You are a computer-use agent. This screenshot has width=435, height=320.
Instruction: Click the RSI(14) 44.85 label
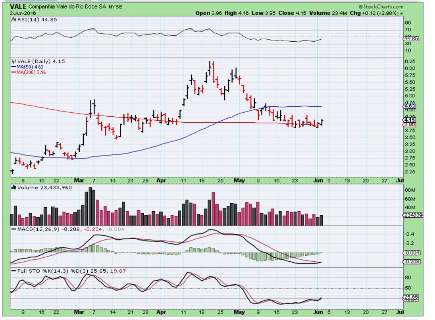pyautogui.click(x=37, y=19)
